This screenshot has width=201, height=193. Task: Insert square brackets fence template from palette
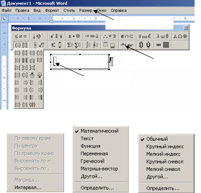25,53
